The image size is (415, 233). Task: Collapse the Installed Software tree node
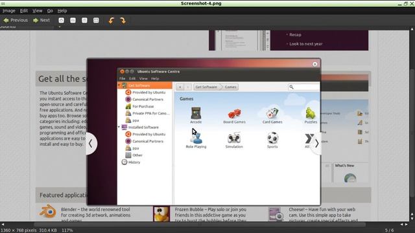(119, 127)
